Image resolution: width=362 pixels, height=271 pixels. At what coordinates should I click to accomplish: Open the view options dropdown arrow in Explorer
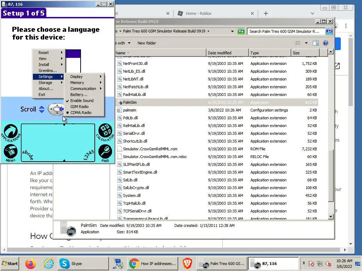click(x=306, y=43)
